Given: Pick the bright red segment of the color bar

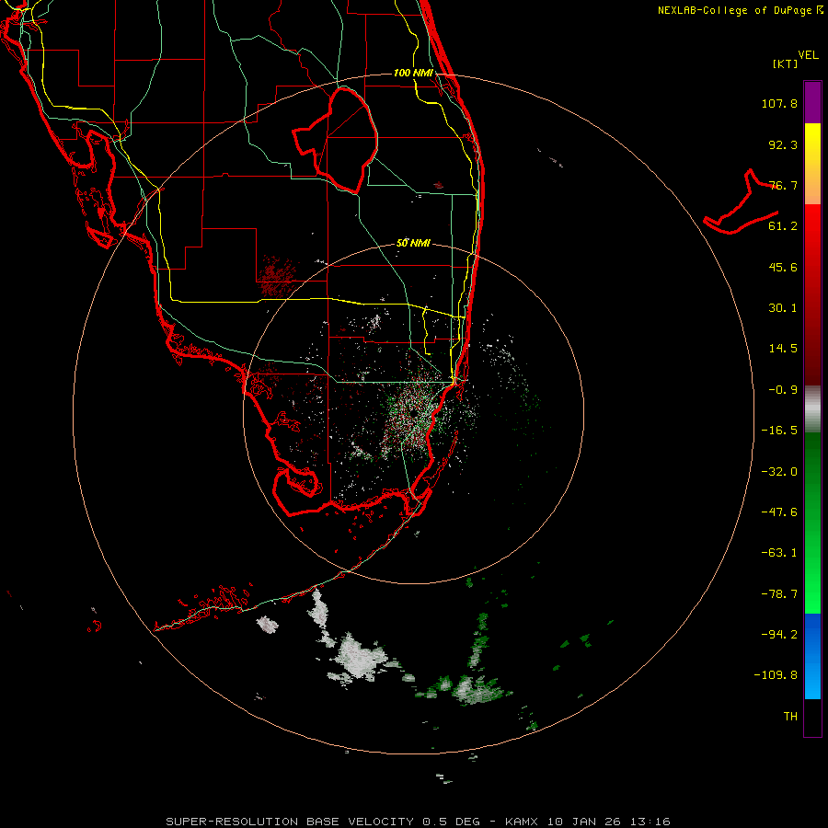Looking at the screenshot, I should [x=812, y=228].
